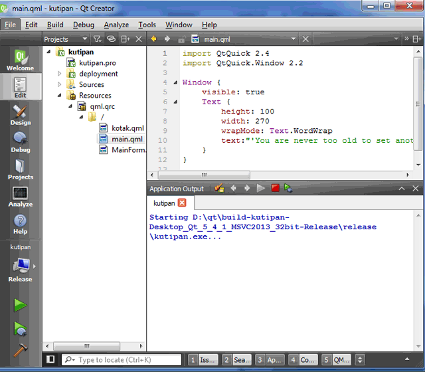Show the Search Results pane
The width and height of the screenshot is (425, 372).
236,360
